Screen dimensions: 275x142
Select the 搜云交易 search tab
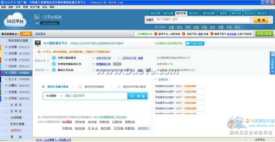181,13
